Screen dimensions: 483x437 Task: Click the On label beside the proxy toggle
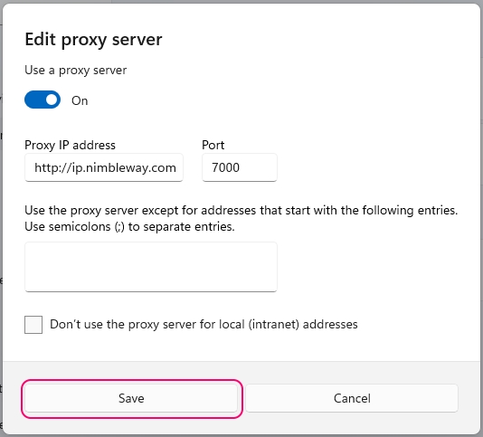coord(80,100)
